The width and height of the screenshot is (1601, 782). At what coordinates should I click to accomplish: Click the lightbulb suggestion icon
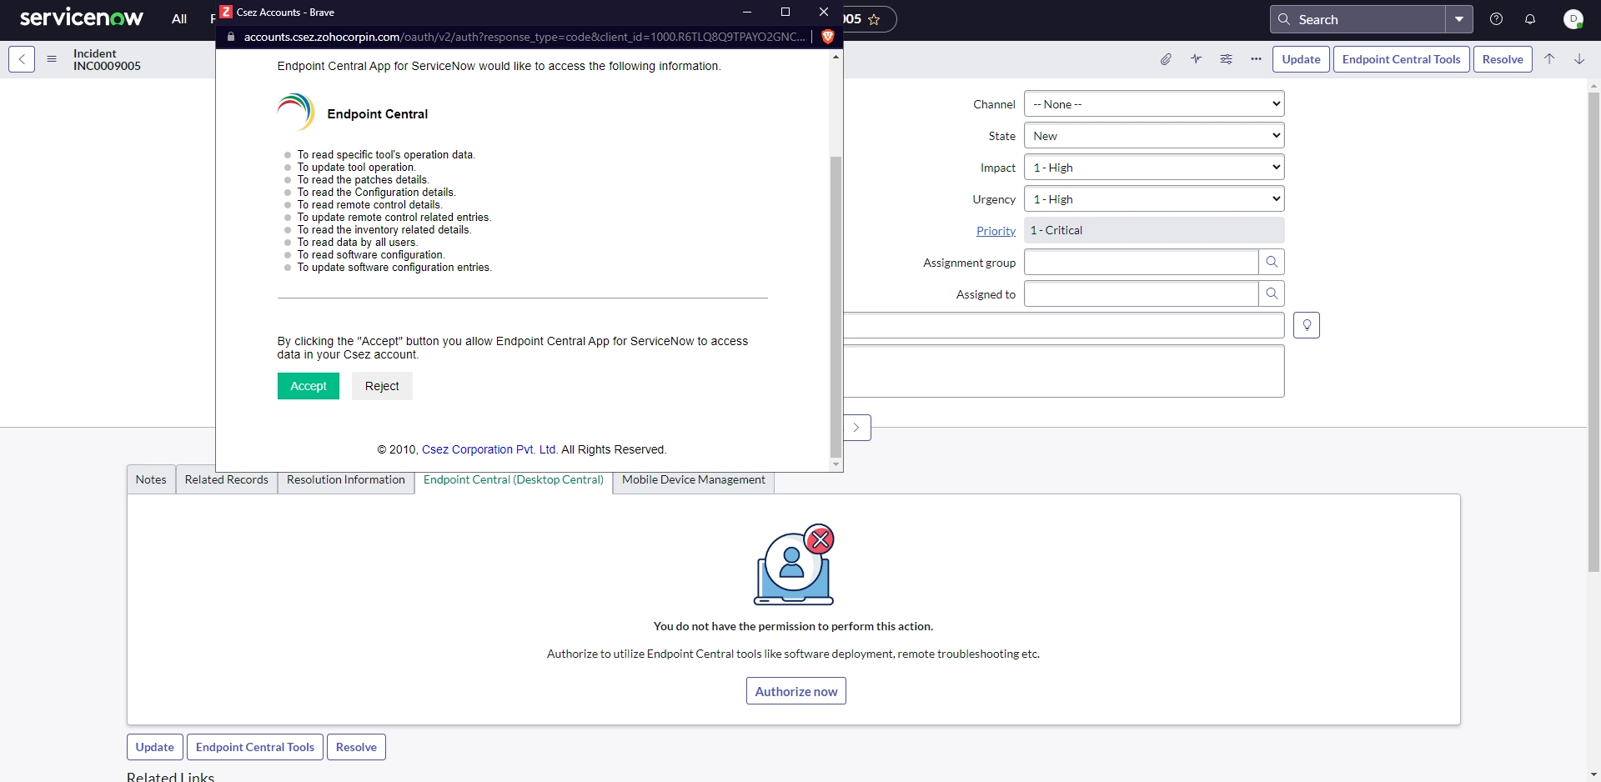coord(1307,325)
